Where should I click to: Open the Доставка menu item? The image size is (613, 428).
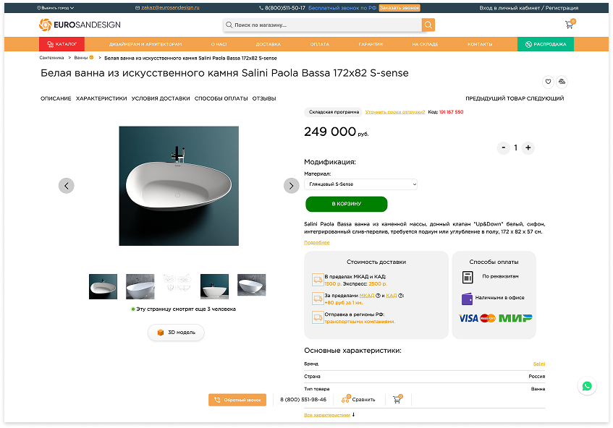pyautogui.click(x=269, y=44)
